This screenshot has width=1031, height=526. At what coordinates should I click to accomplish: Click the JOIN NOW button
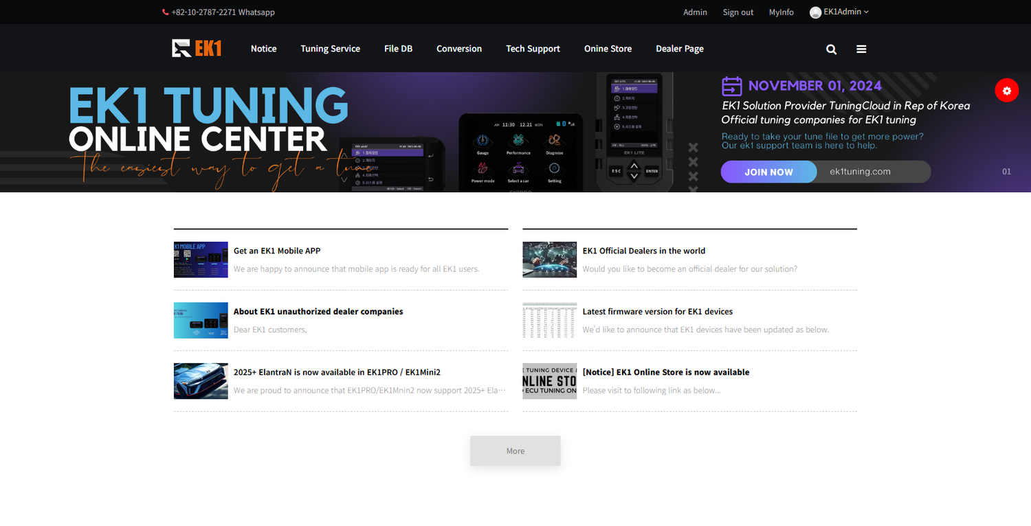(768, 172)
